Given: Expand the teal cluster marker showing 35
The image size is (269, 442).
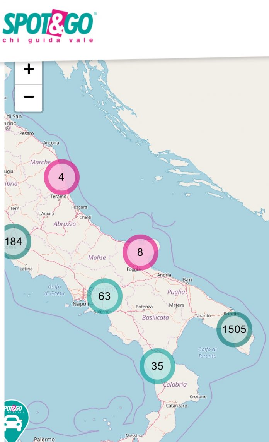Looking at the screenshot, I should [x=157, y=366].
